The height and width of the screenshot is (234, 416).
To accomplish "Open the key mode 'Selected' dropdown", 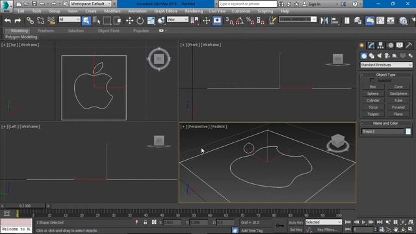I will (324, 222).
